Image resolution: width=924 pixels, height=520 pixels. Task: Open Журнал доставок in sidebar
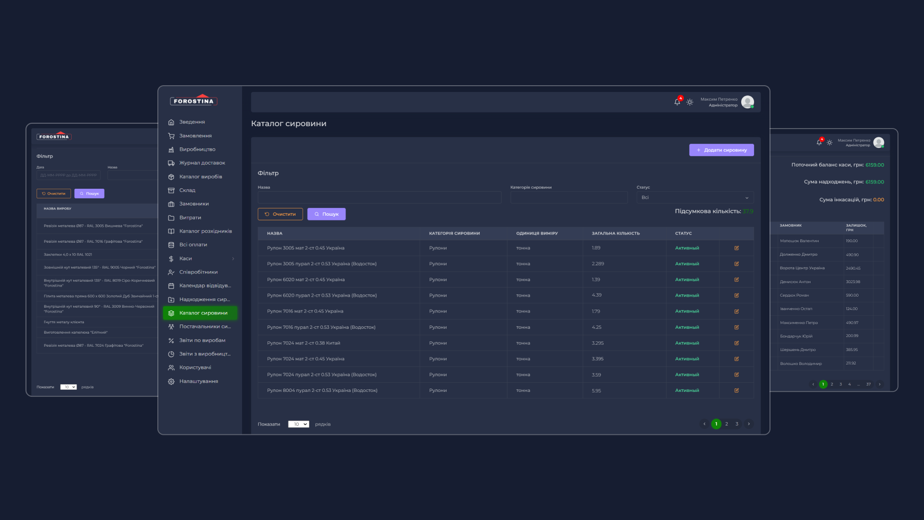pos(202,163)
